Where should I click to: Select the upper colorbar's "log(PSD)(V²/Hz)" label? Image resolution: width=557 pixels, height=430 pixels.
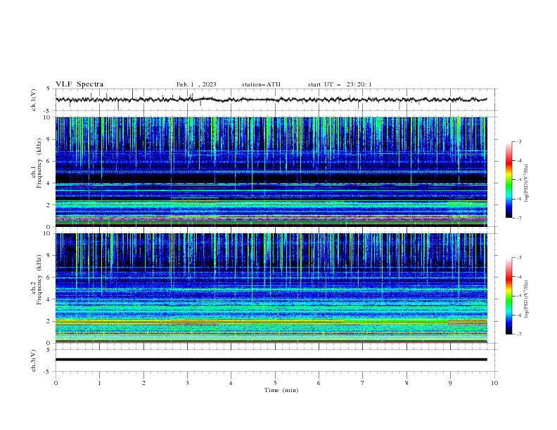(x=527, y=183)
